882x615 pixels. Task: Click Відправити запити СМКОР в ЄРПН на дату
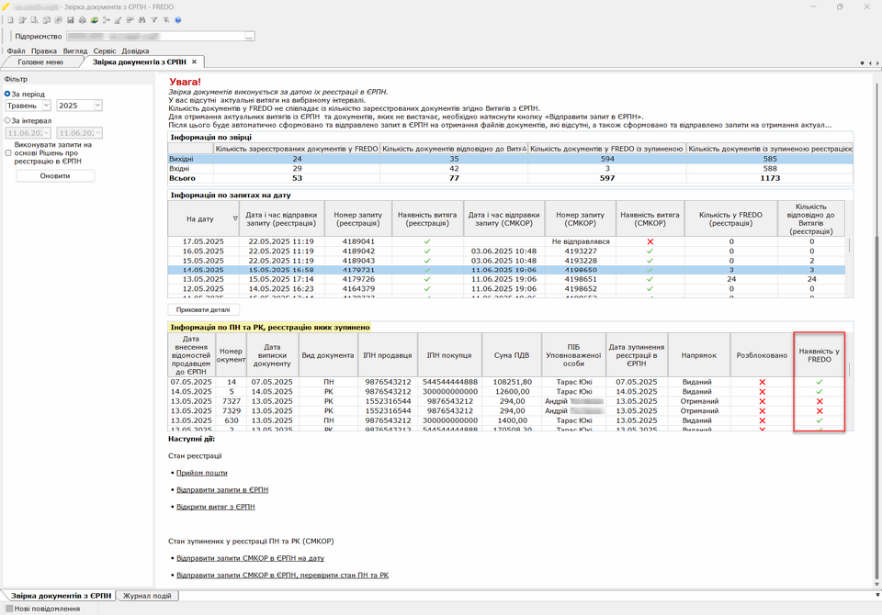[250, 558]
